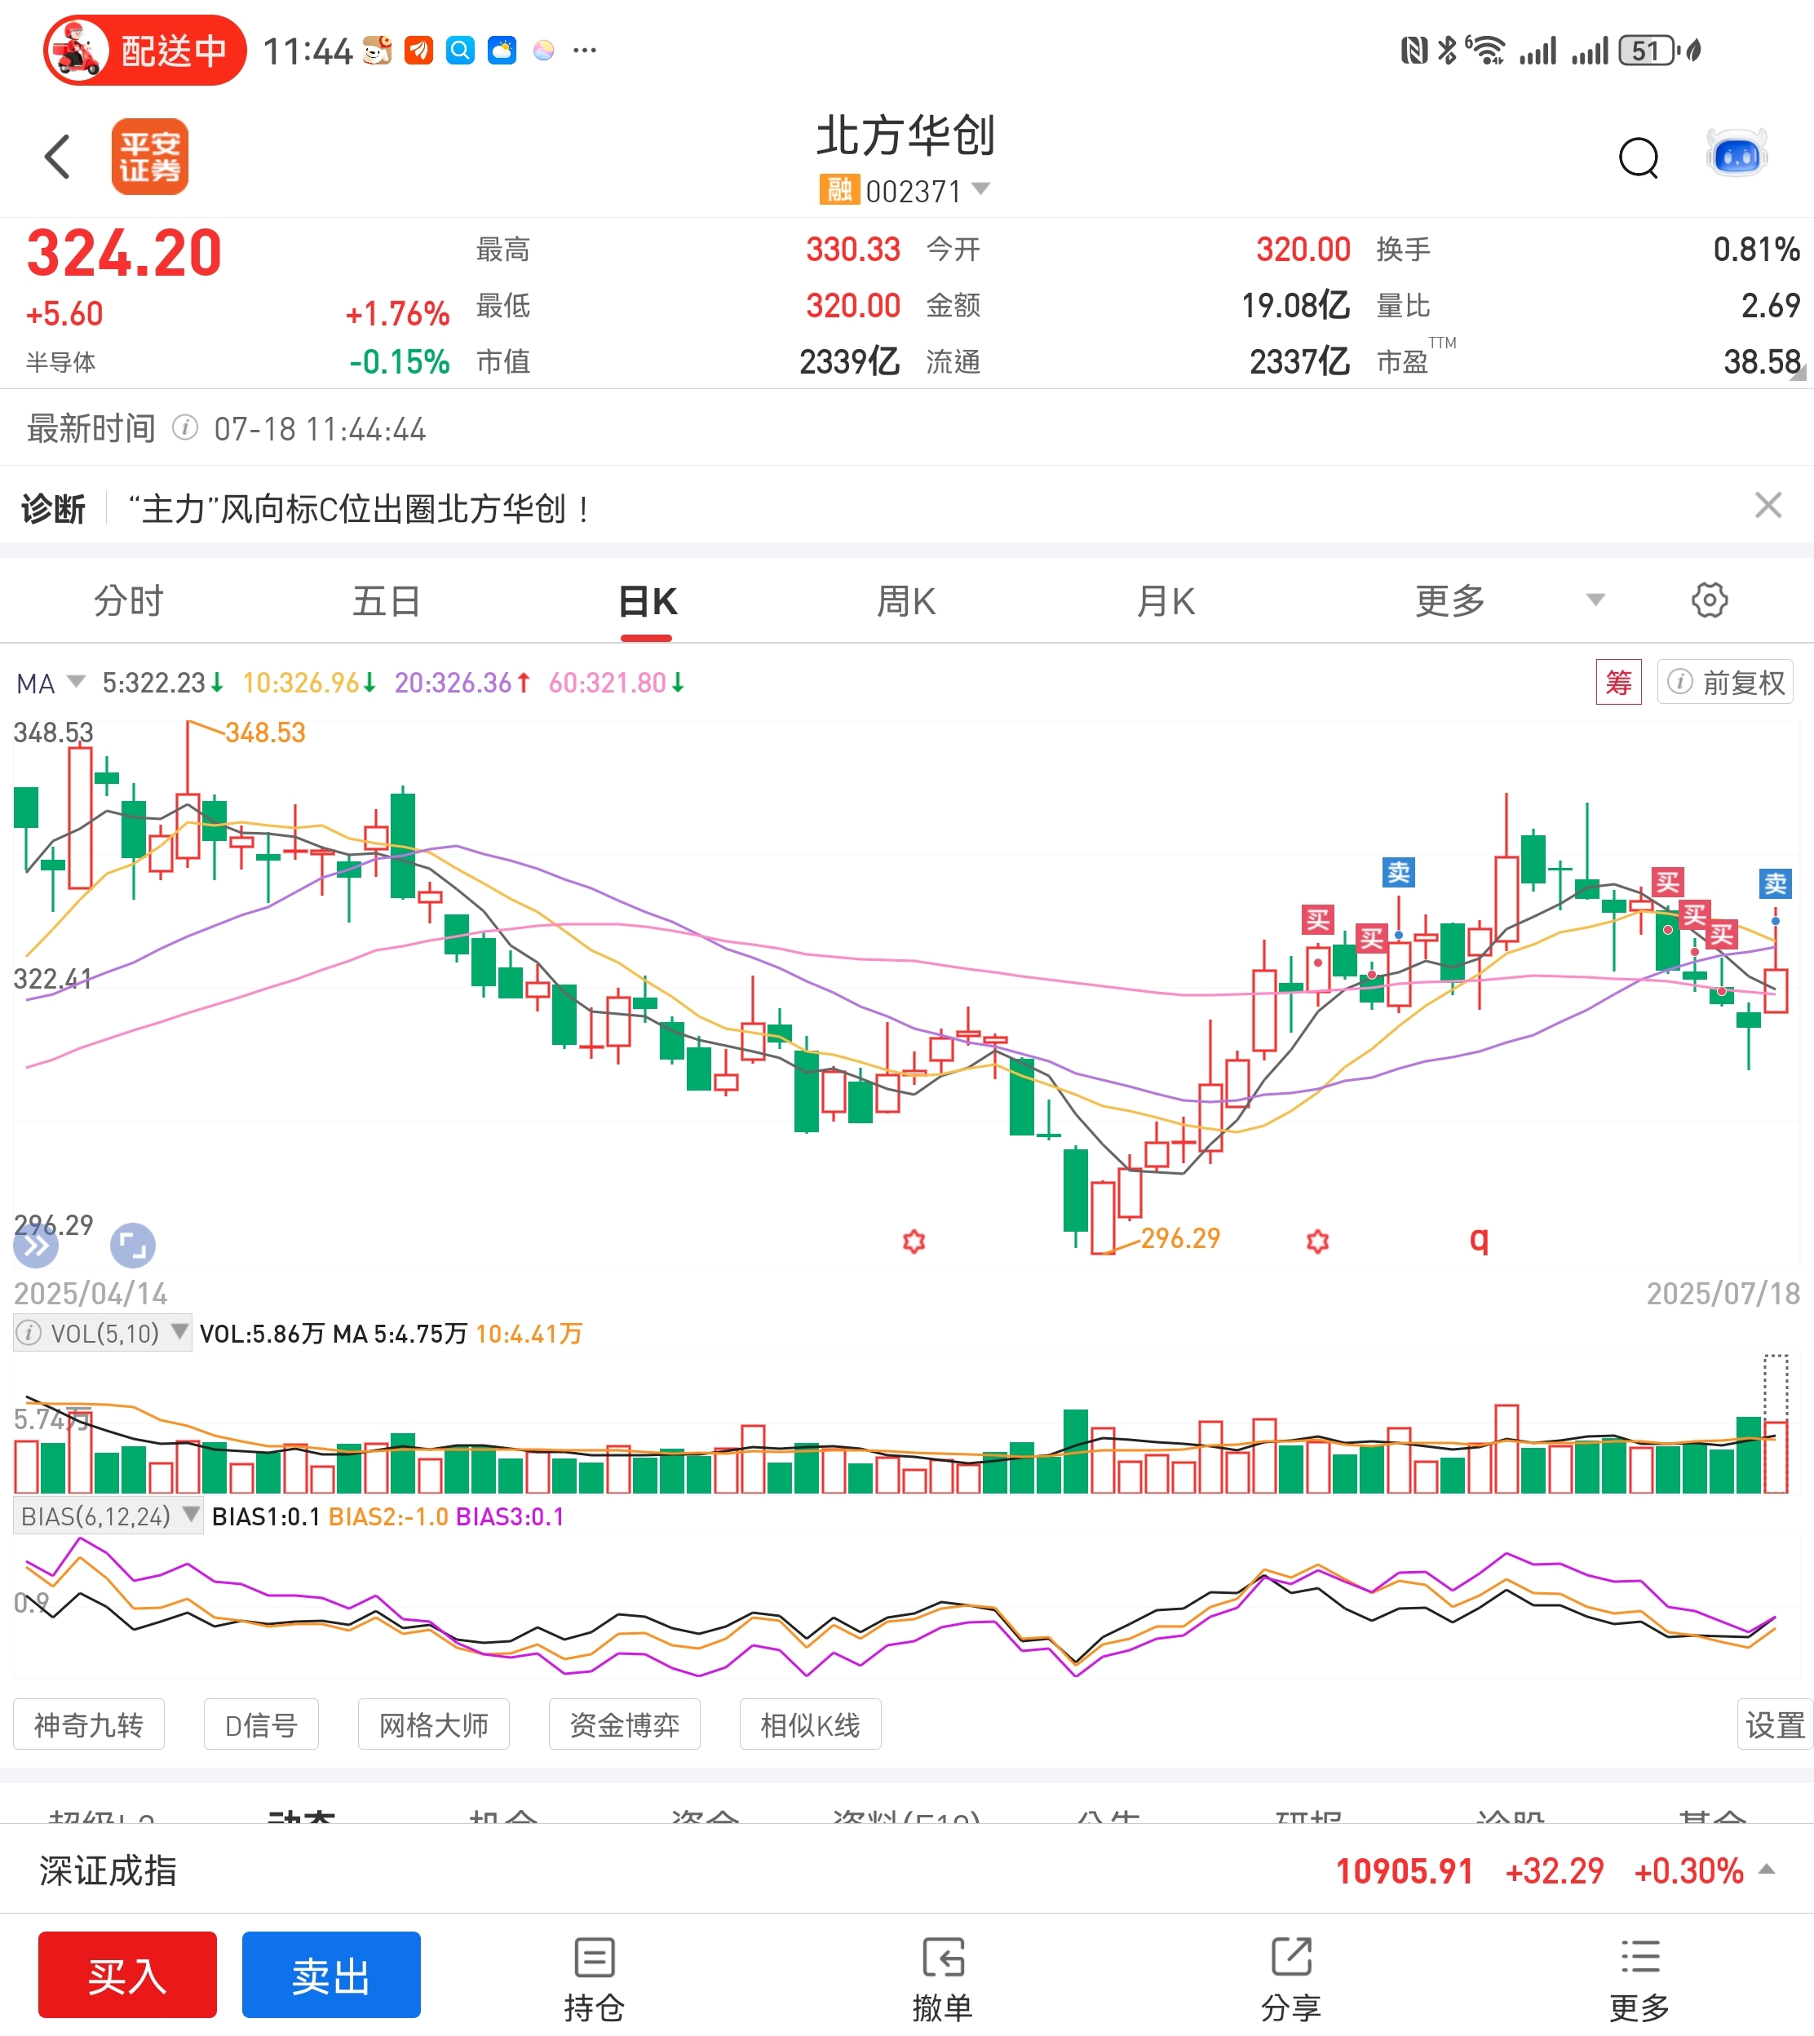Open chart settings gear icon

(x=1710, y=600)
